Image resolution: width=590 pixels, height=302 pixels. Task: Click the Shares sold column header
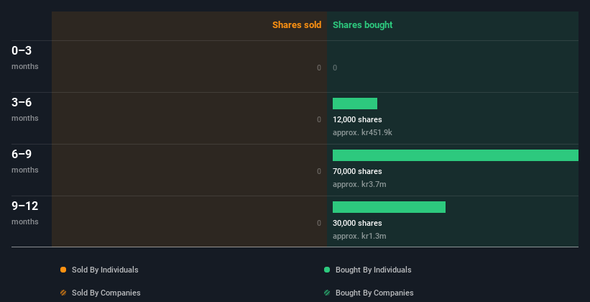297,25
